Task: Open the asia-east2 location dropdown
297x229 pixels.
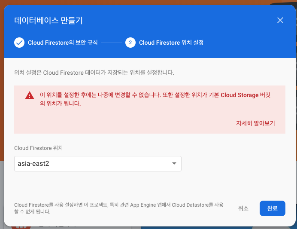Action: [x=98, y=164]
